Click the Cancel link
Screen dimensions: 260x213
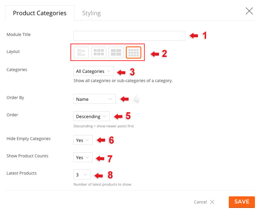coord(200,202)
